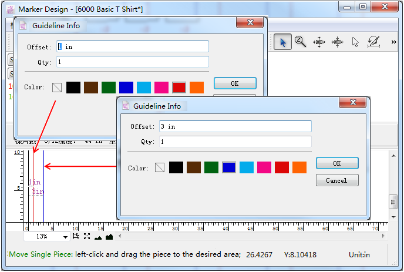Click OK in the back Guideline Info dialog

pos(234,83)
